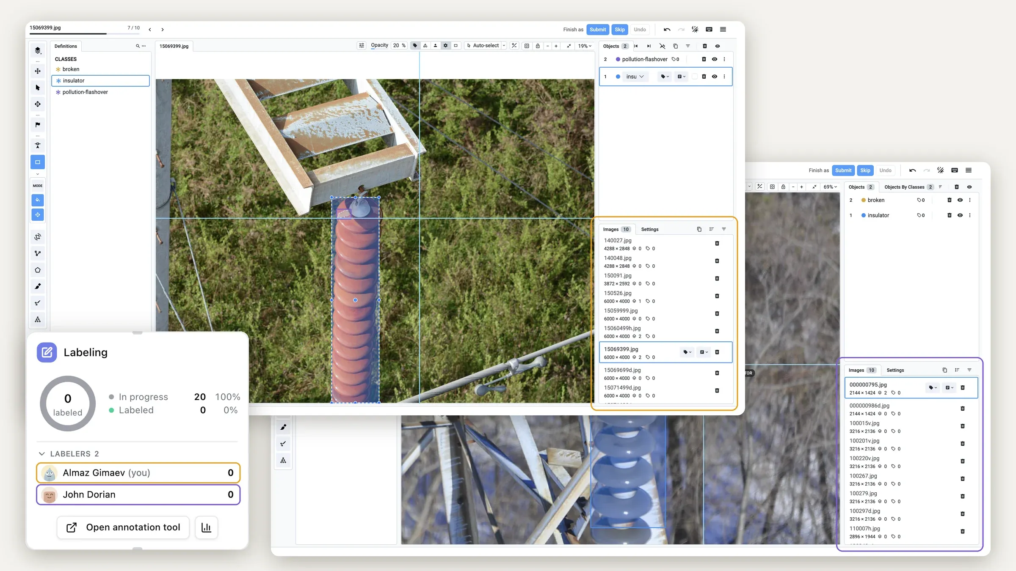Viewport: 1016px width, 571px height.
Task: Select the polygon tool in left toolbar
Action: click(x=38, y=270)
